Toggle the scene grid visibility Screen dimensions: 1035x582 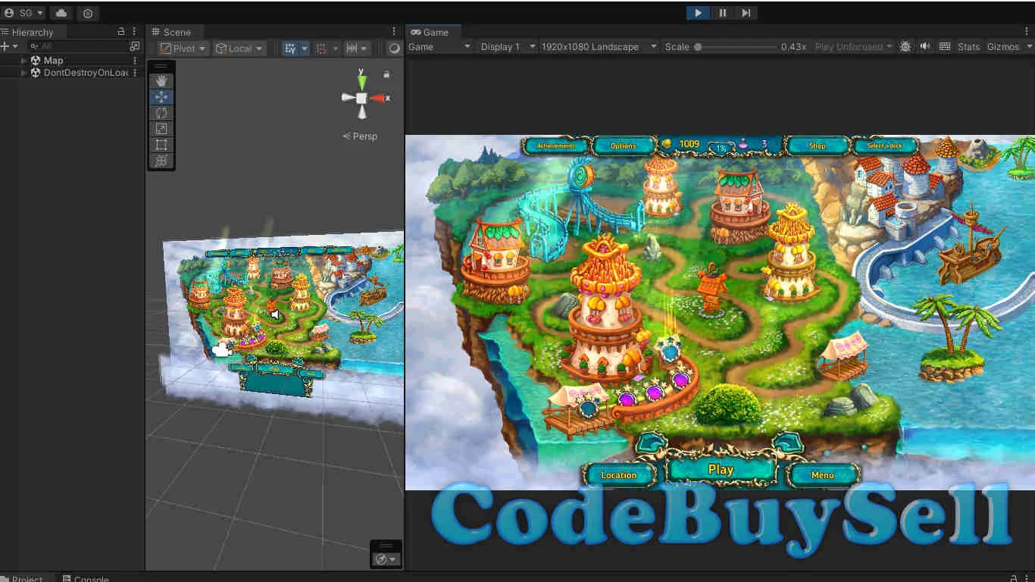tap(290, 48)
